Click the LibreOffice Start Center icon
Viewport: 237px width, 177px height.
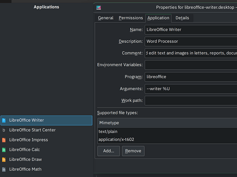coord(4,130)
